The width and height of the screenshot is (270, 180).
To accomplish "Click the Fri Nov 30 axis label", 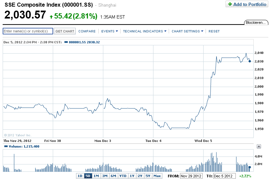I will click(x=52, y=141).
